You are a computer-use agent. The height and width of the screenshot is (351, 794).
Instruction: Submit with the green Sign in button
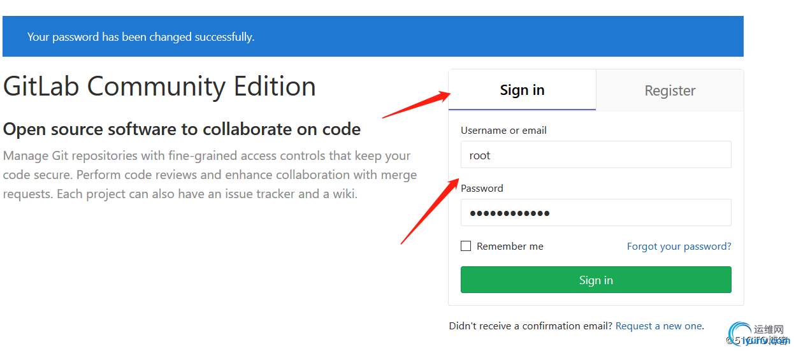tap(596, 280)
